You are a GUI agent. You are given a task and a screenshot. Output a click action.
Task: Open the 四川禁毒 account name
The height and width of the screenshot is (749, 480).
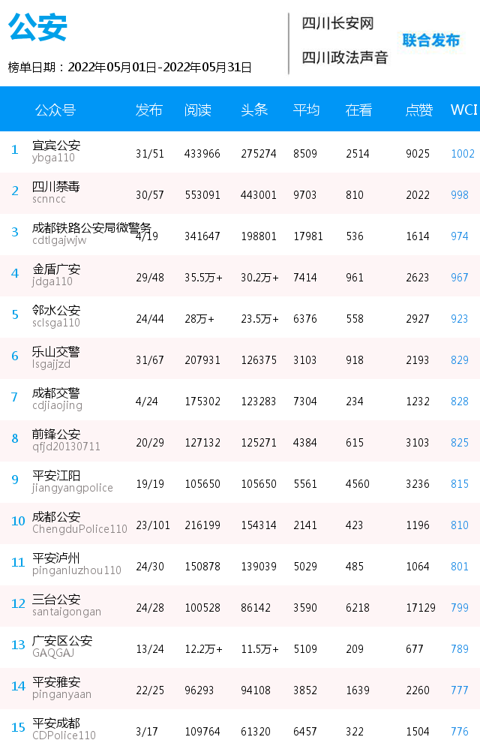pyautogui.click(x=56, y=187)
